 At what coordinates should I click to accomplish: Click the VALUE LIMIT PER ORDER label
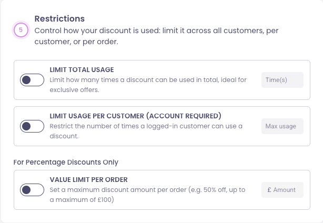click(88, 179)
